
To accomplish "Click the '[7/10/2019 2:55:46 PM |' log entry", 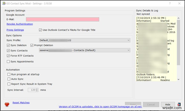I will tap(151, 77).
